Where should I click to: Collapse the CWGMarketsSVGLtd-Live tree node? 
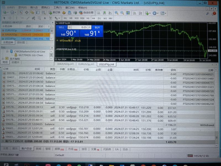pyautogui.click(x=7, y=51)
